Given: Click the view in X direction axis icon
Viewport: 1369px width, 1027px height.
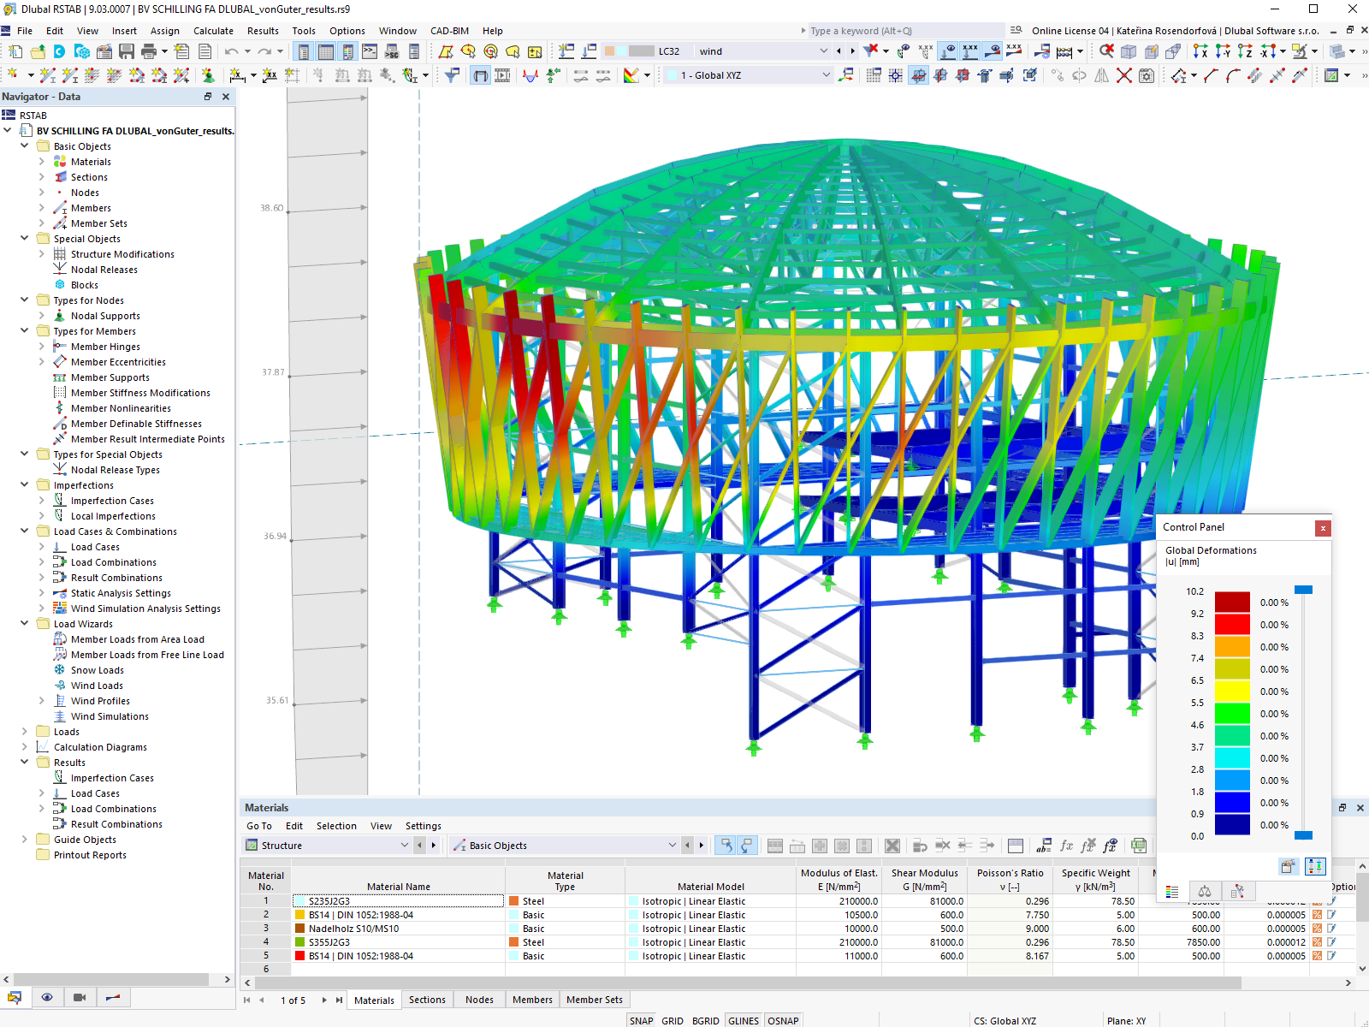Looking at the screenshot, I should (1200, 51).
